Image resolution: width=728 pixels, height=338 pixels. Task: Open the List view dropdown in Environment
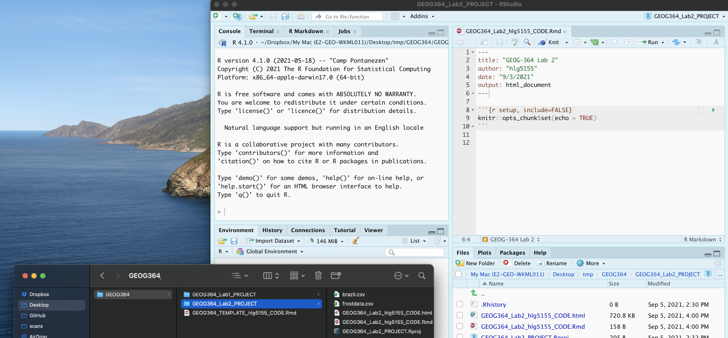(414, 241)
